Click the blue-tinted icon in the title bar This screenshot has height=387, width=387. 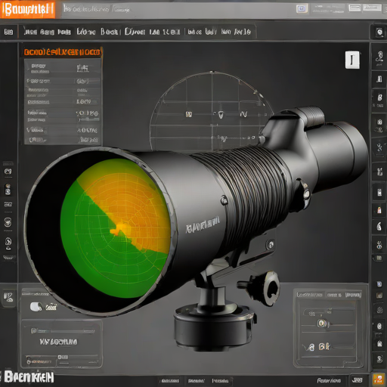[x=302, y=9]
